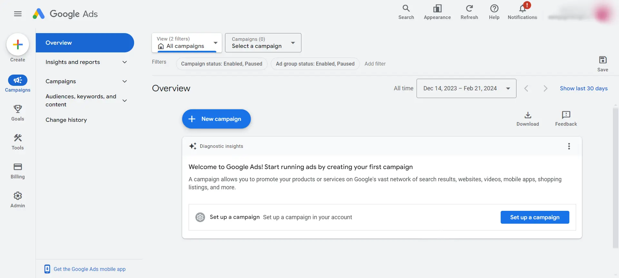Screen dimensions: 619x278
Task: View Notifications bell
Action: pos(522,12)
